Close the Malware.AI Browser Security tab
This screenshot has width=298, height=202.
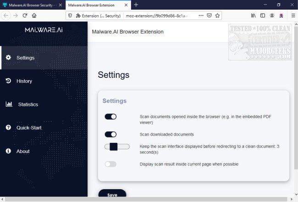[61, 5]
